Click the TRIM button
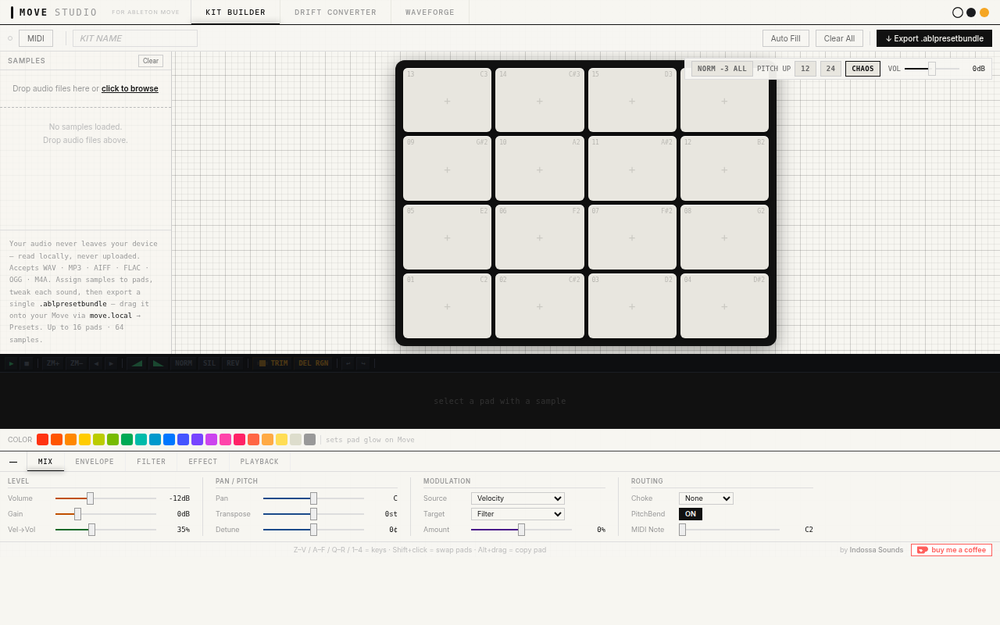Image resolution: width=1000 pixels, height=625 pixels. 273,363
